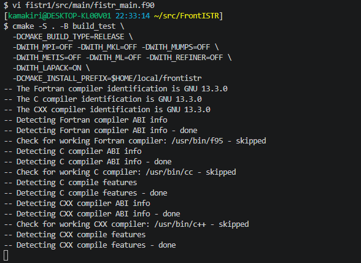
Task: Click the -DWITH_ML=OFF flag
Action: pyautogui.click(x=114, y=58)
